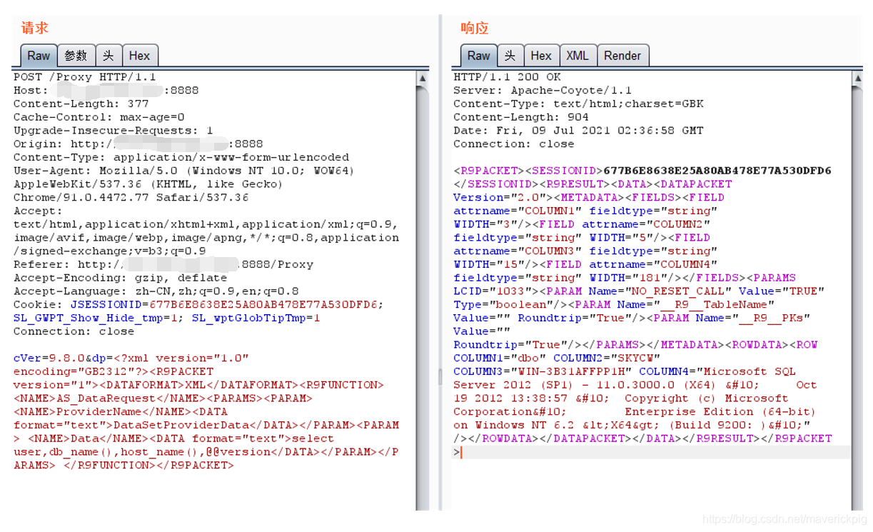This screenshot has width=873, height=532.
Task: Click the 'Connection: close' line in request
Action: (74, 331)
